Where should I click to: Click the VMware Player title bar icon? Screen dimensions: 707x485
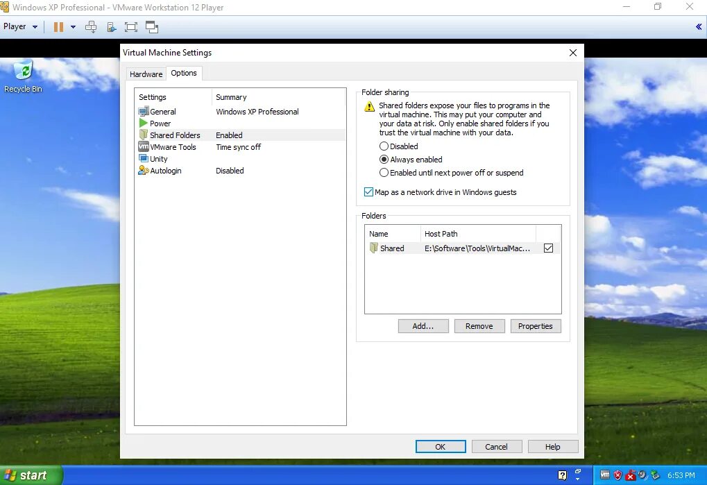[x=5, y=7]
